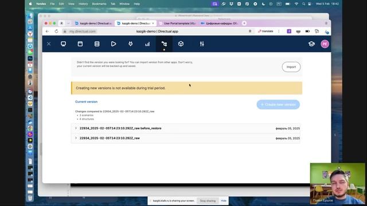
Task: Open Finder from the Dock
Action: point(30,16)
